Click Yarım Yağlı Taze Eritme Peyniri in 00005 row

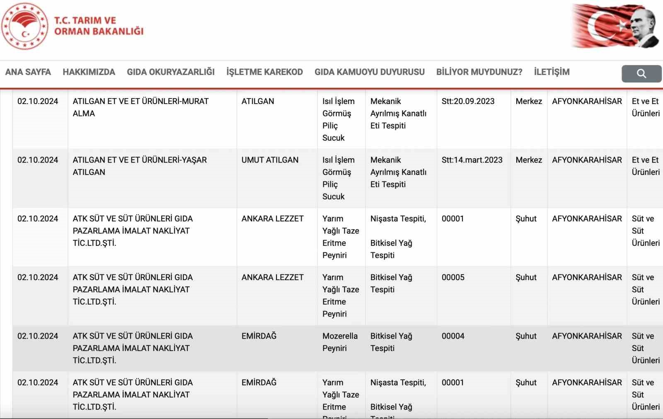tap(341, 295)
